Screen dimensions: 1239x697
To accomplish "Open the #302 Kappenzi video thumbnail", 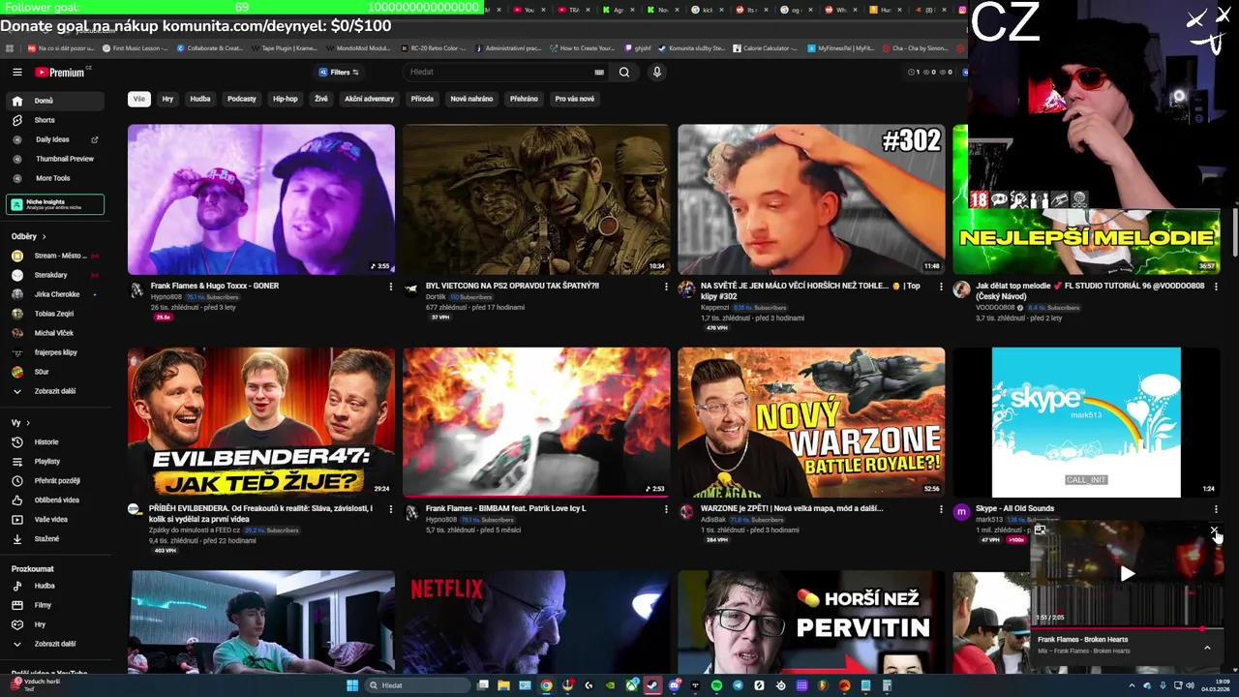I will point(811,199).
